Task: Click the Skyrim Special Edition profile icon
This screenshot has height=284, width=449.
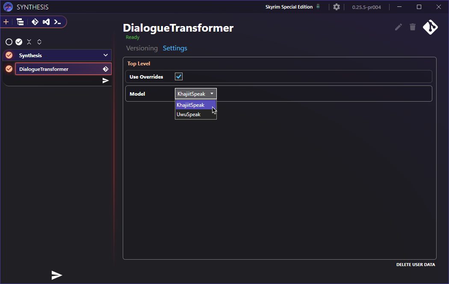Action: (x=318, y=6)
